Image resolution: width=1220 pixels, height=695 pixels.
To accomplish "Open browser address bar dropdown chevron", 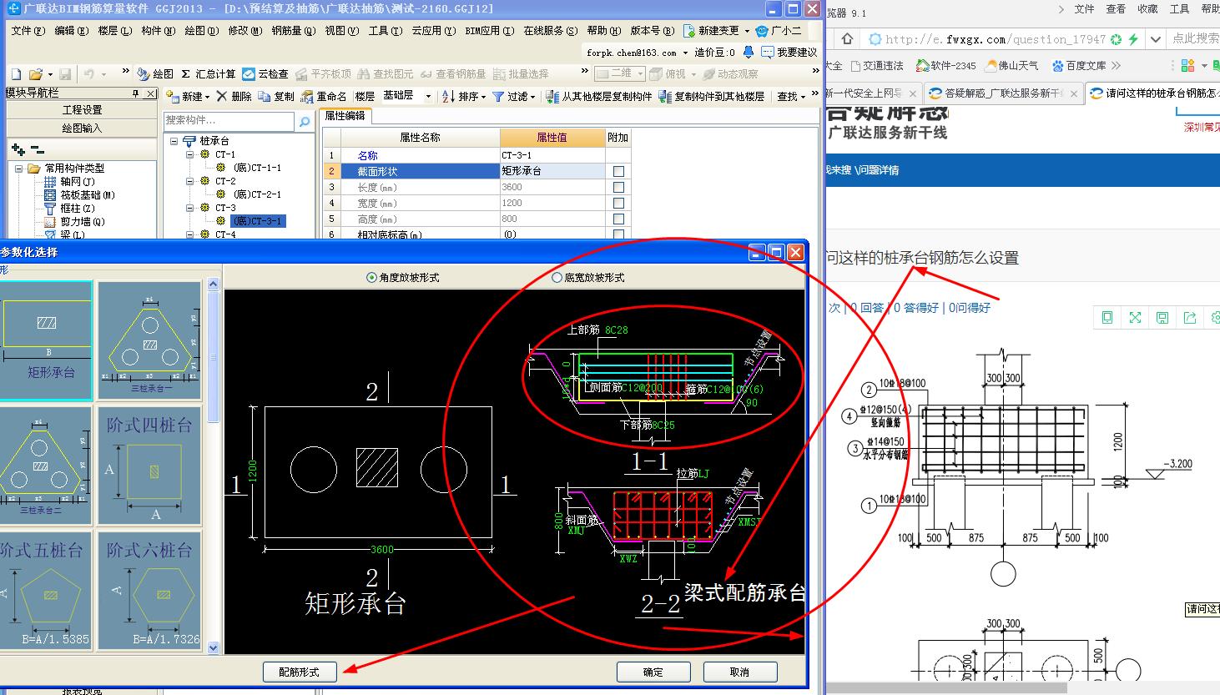I will (x=1155, y=39).
